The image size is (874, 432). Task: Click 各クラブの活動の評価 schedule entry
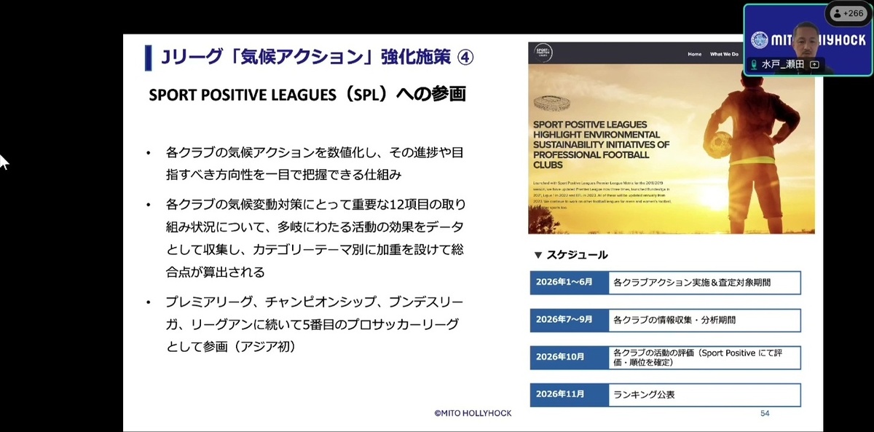[704, 357]
